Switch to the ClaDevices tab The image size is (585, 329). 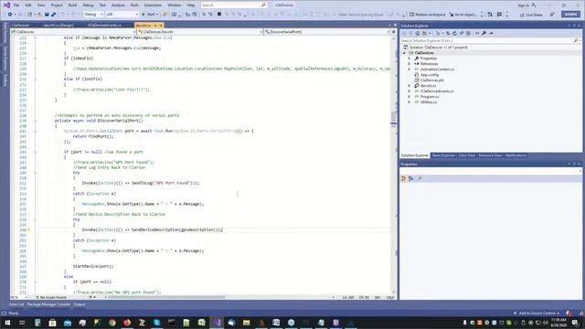pyautogui.click(x=20, y=26)
